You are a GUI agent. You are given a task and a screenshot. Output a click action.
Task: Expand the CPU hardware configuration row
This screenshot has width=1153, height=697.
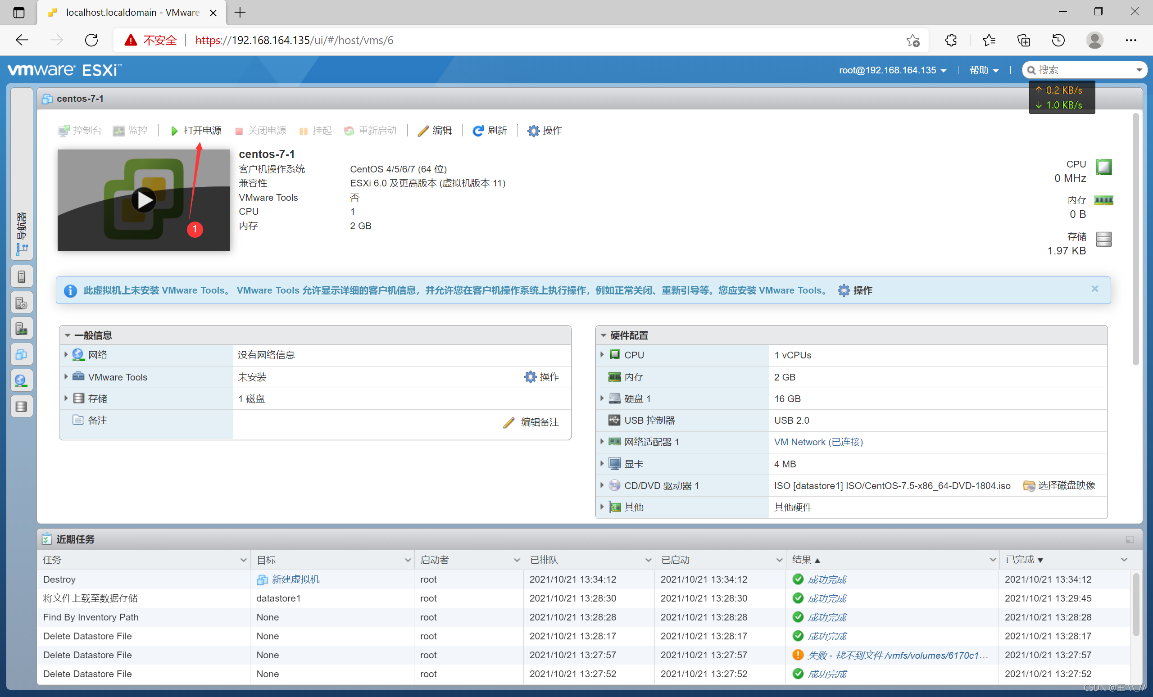604,355
